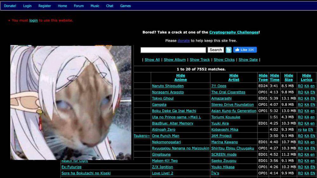Click the Search button
This screenshot has width=317, height=178.
pos(216,50)
